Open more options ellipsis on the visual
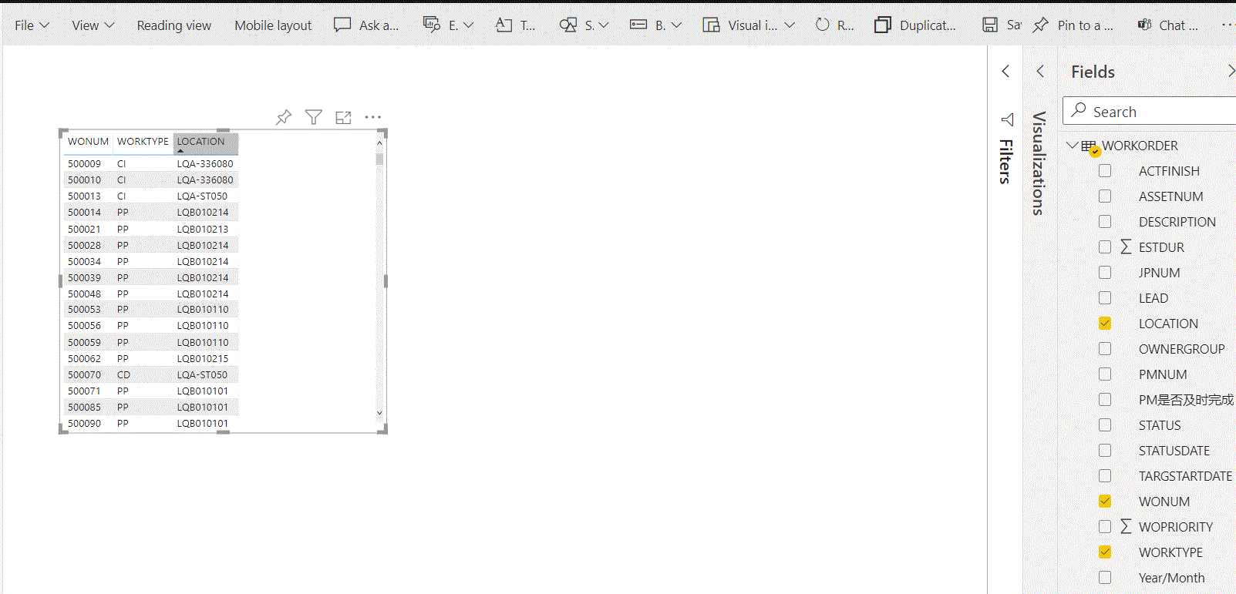 point(373,117)
